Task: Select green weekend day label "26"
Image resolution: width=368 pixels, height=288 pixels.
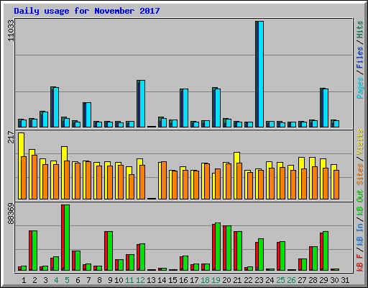Action: pos(291,280)
